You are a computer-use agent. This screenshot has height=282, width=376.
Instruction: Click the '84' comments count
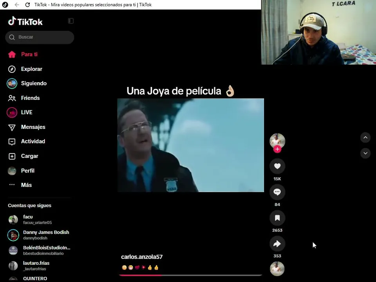(x=277, y=204)
